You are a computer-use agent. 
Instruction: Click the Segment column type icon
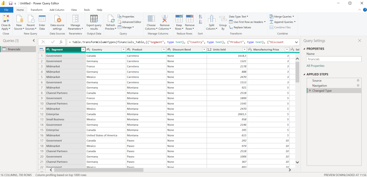pos(48,50)
